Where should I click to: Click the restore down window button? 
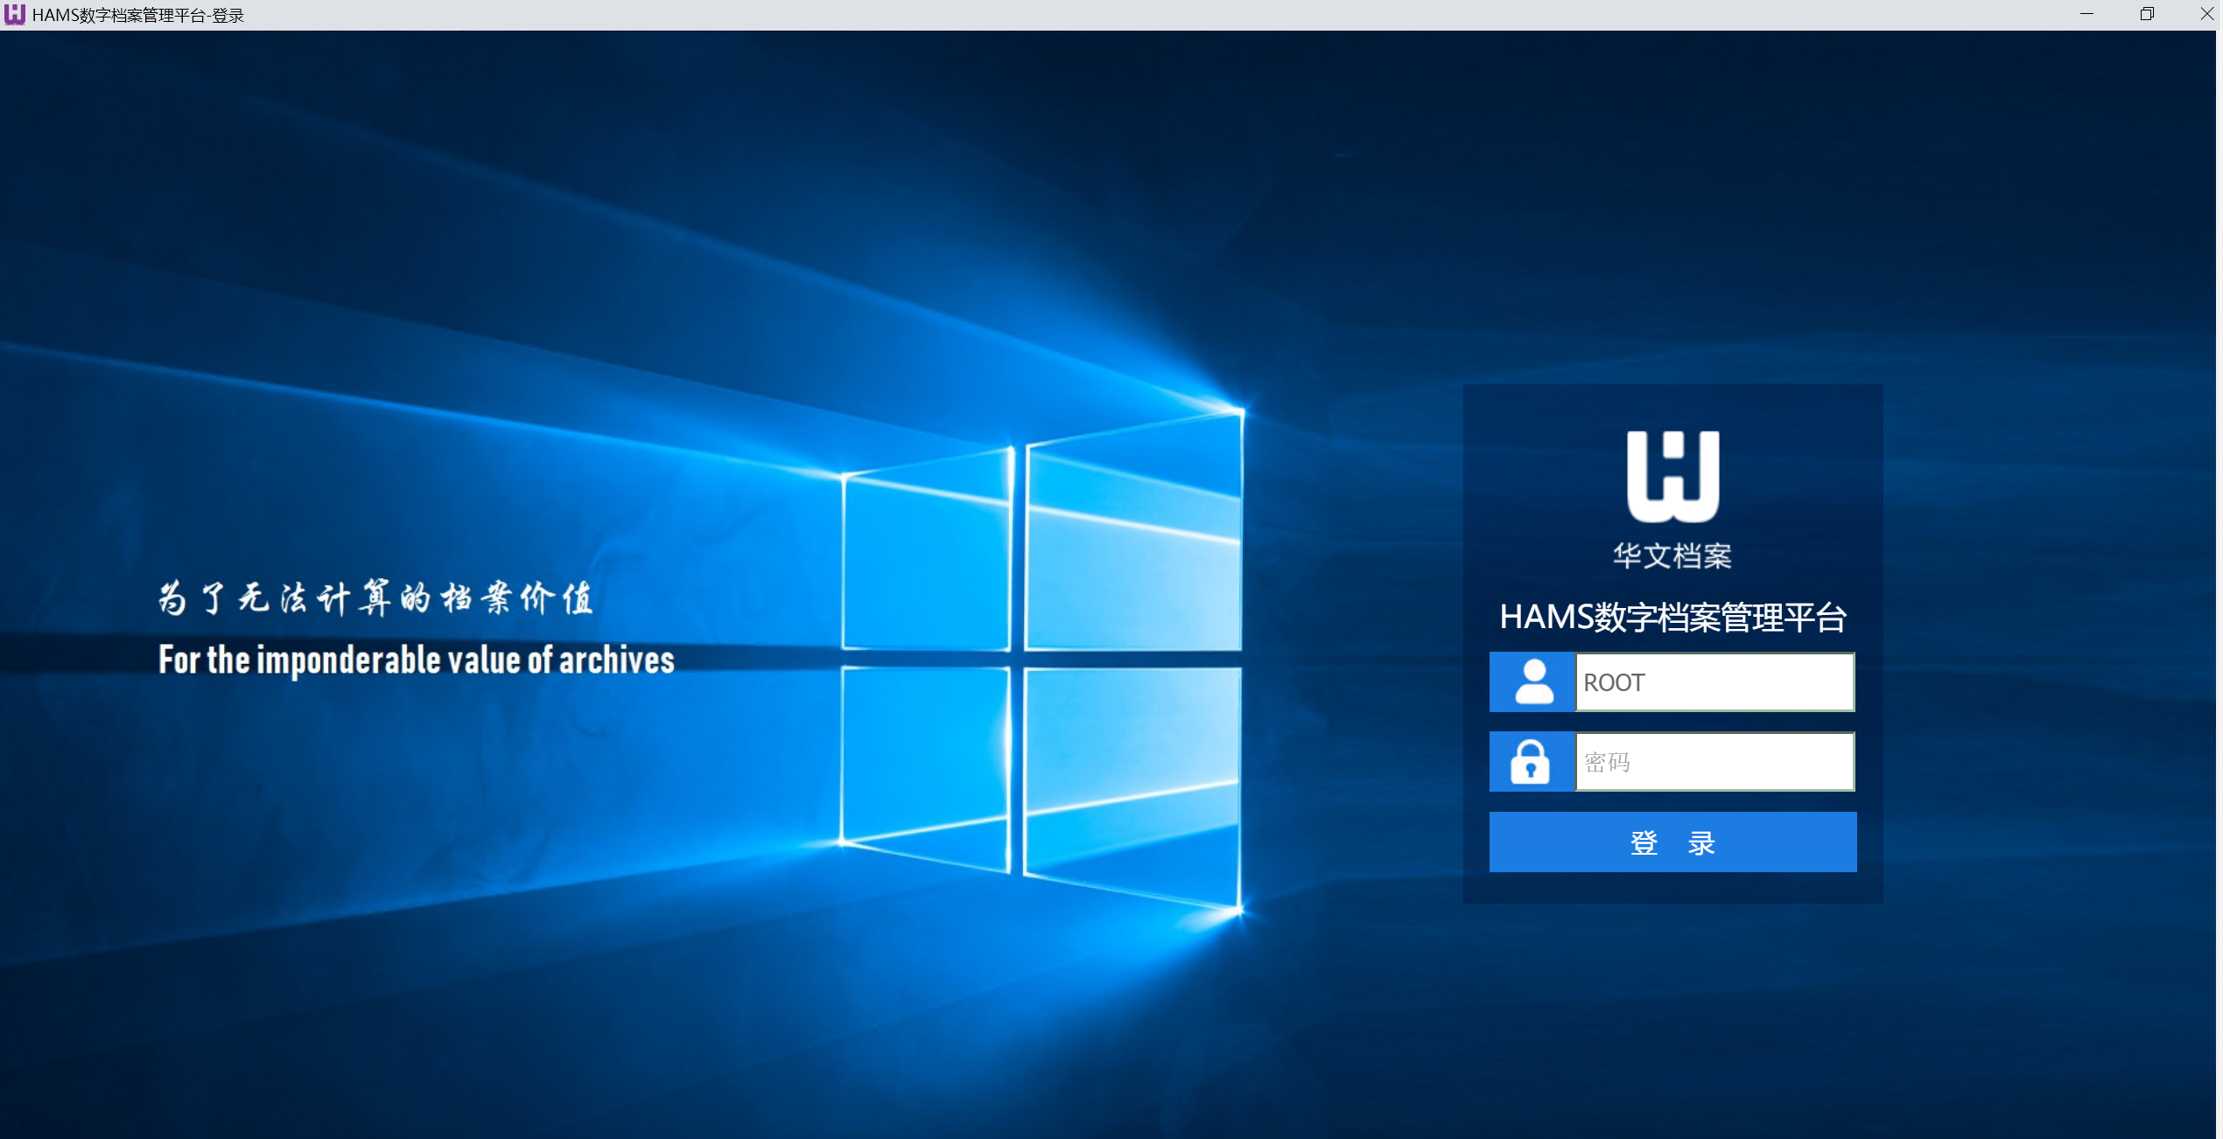click(2146, 14)
